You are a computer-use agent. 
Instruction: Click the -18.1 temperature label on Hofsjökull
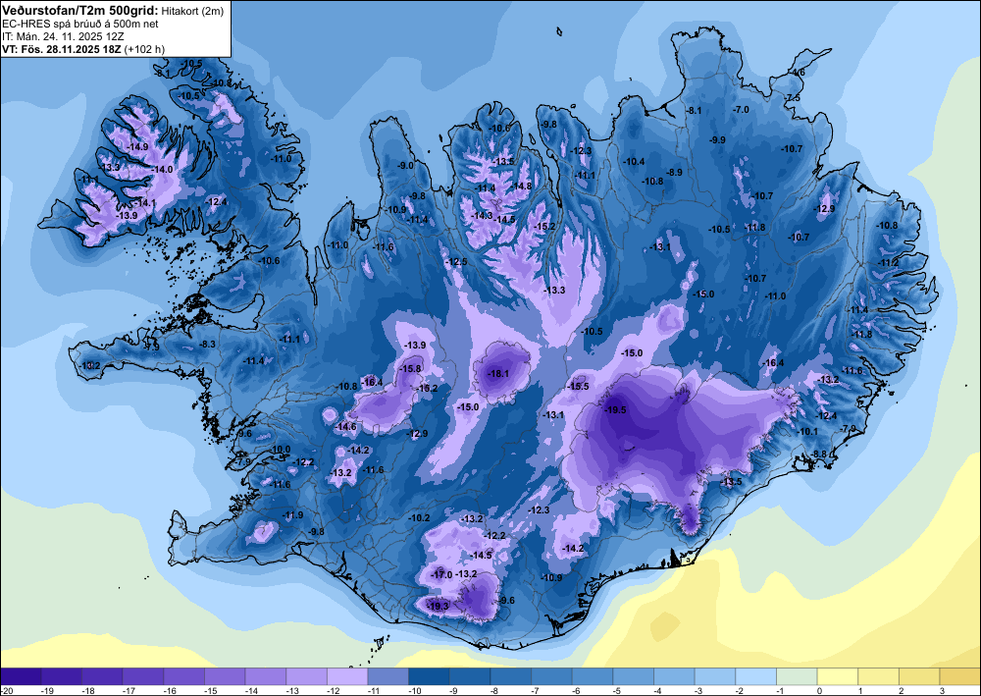(x=498, y=374)
